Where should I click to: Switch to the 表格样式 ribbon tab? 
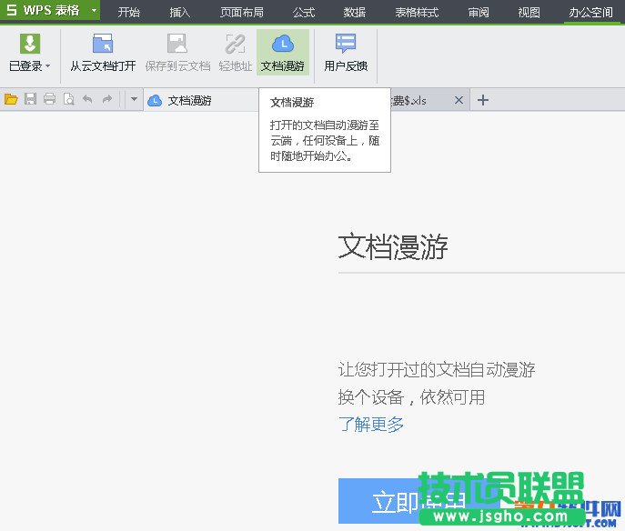(x=417, y=13)
